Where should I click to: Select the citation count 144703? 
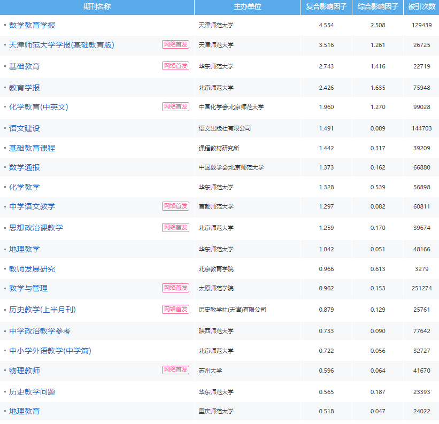(422, 128)
